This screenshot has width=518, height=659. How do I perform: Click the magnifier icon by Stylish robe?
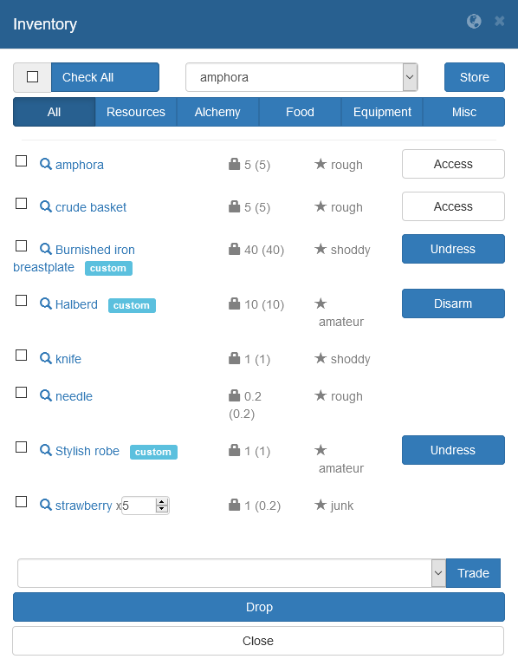(45, 450)
